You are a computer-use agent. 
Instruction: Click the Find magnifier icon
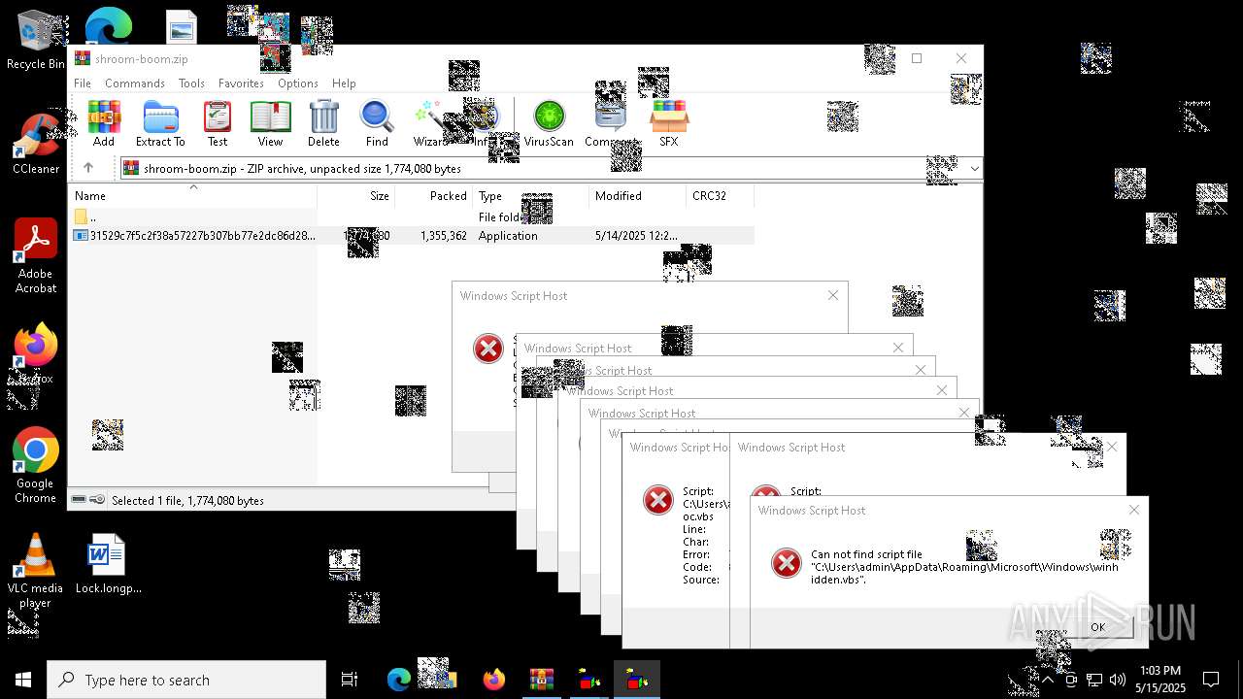point(377,123)
